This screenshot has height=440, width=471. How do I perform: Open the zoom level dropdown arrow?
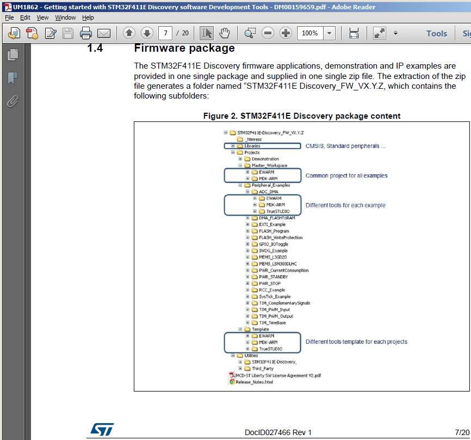point(329,33)
